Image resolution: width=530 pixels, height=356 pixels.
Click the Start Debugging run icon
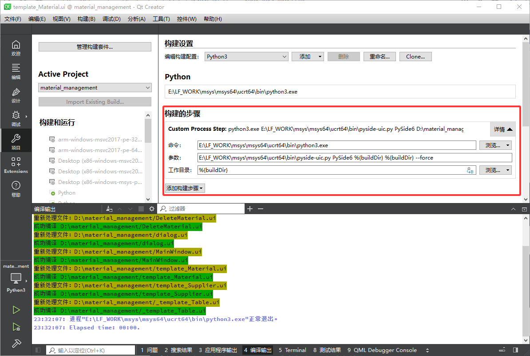(x=16, y=327)
